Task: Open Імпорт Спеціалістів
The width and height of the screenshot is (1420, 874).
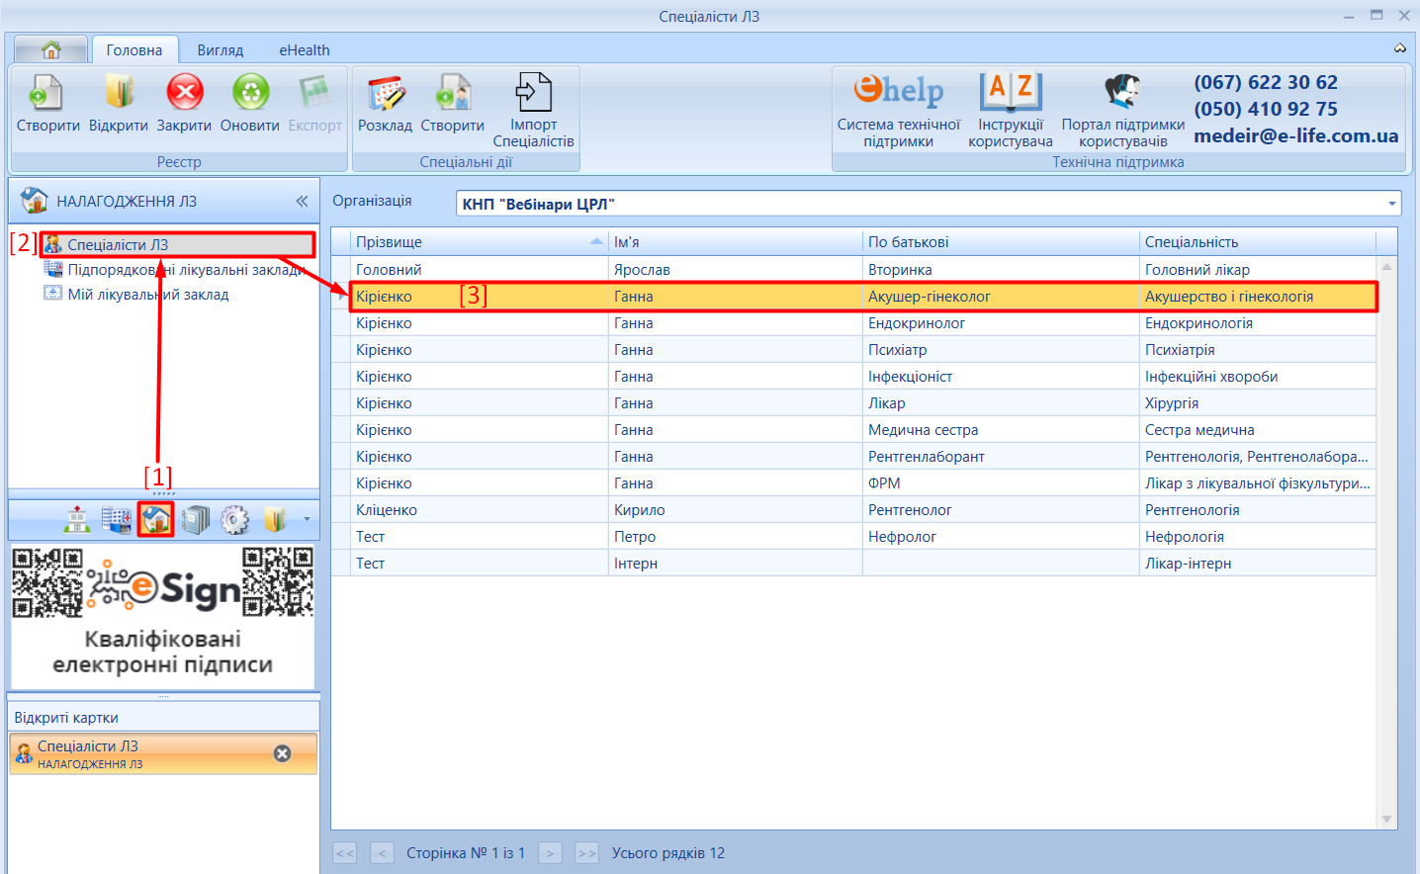Action: click(534, 110)
